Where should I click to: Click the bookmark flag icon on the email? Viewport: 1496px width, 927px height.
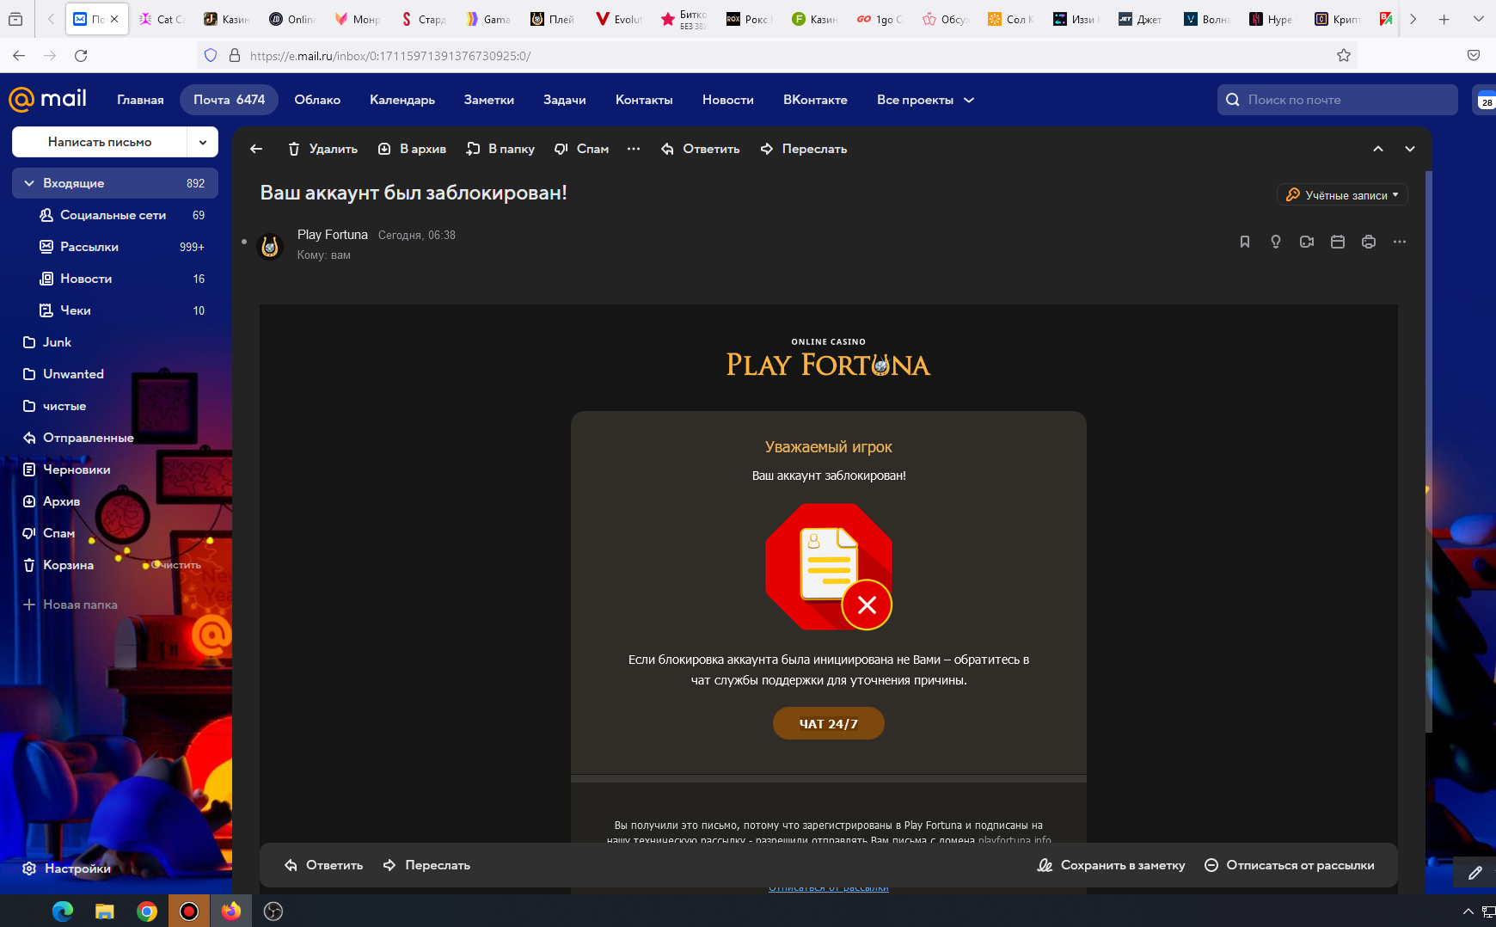1244,242
